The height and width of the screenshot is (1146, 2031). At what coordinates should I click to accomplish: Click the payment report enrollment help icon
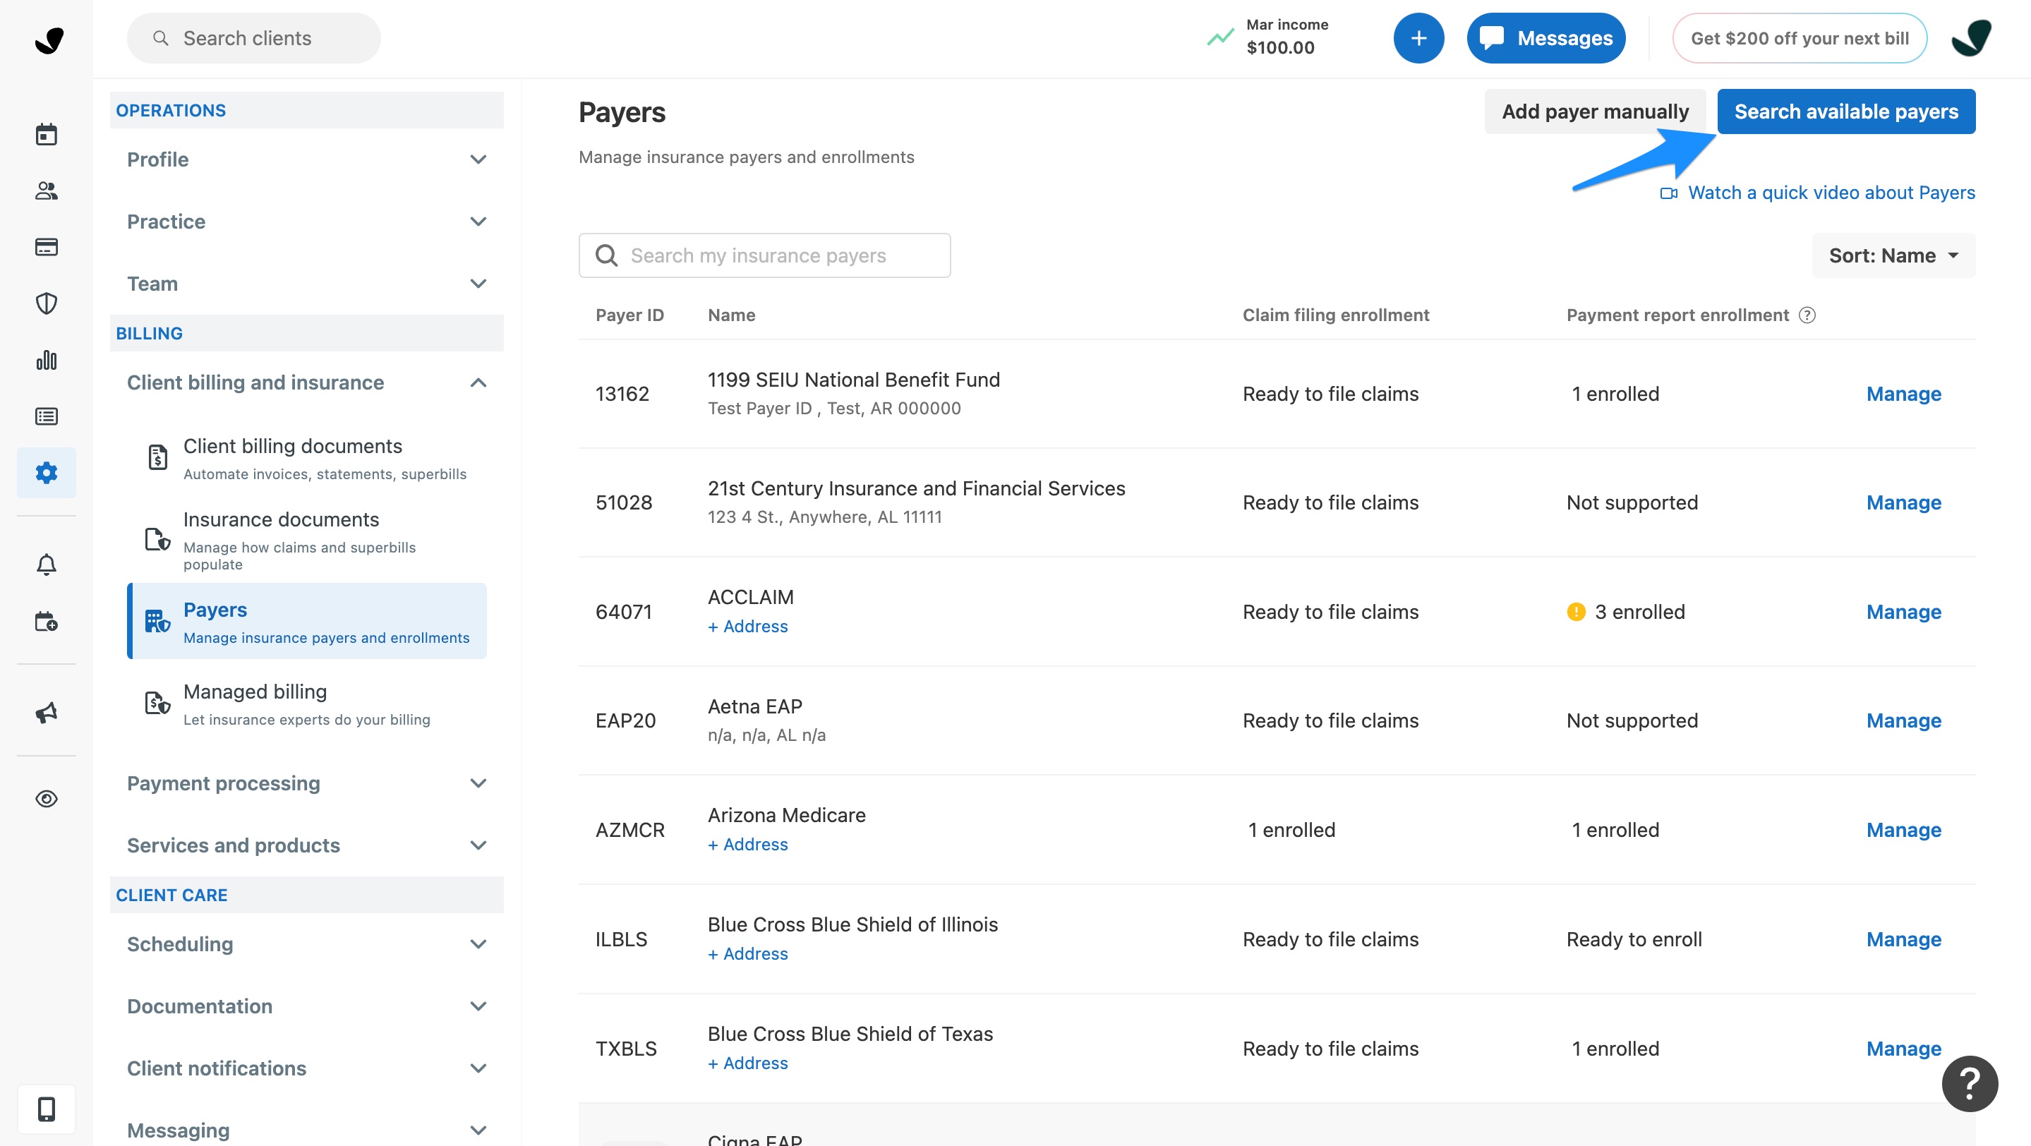click(1807, 315)
